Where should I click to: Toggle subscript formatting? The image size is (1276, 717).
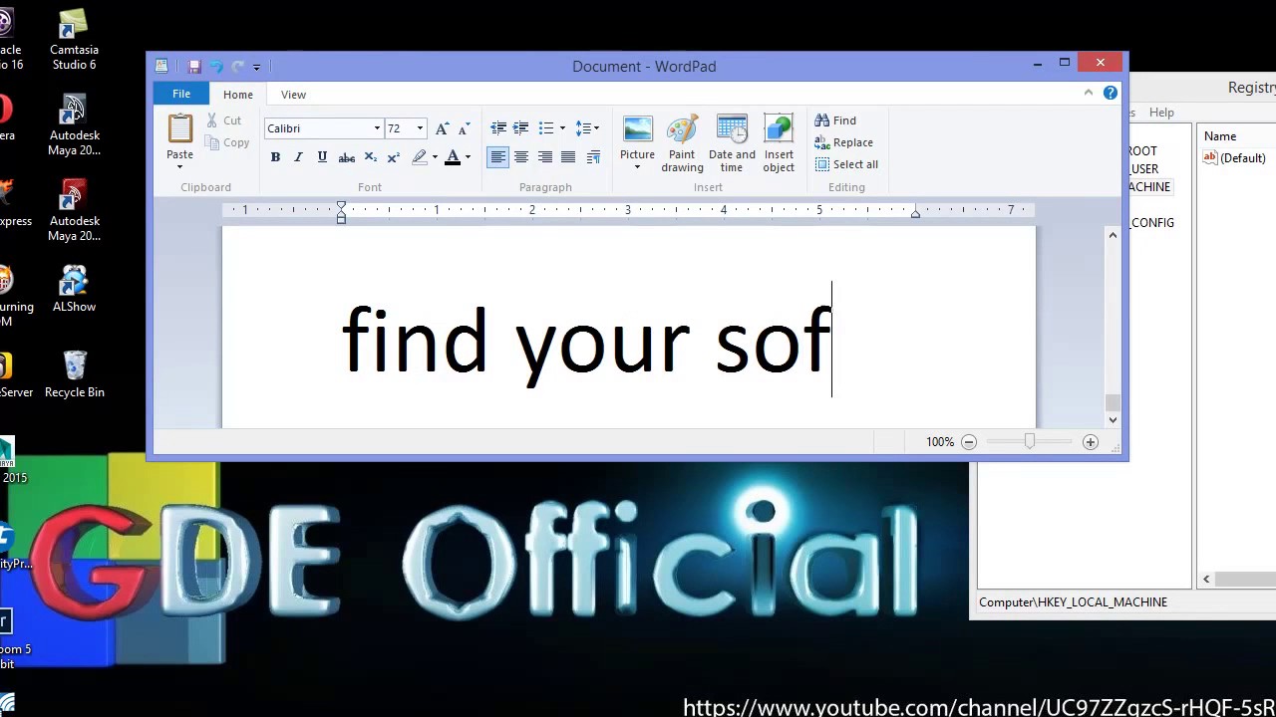click(370, 157)
